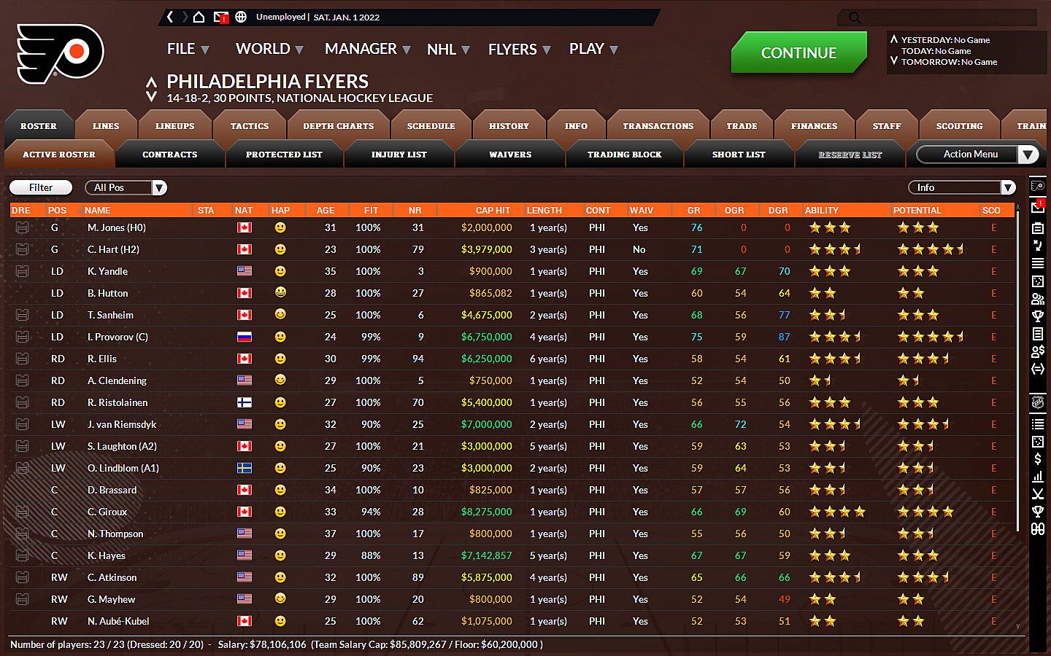This screenshot has height=656, width=1051.
Task: Click the home icon in top bar
Action: (x=199, y=17)
